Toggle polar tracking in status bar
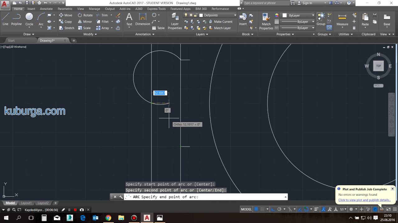Screen dimensions: 398x223 279,209
